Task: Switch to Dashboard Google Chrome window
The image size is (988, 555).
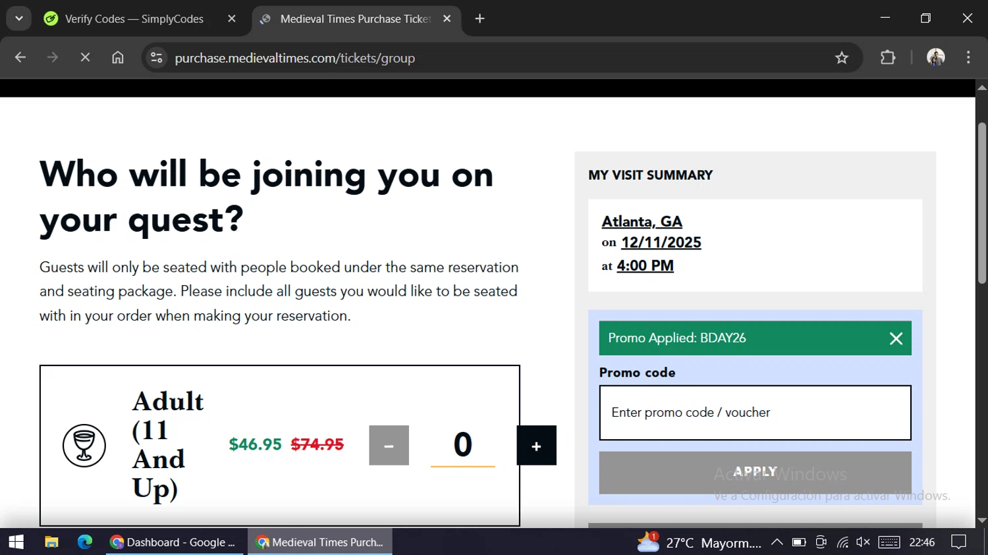Action: [175, 542]
